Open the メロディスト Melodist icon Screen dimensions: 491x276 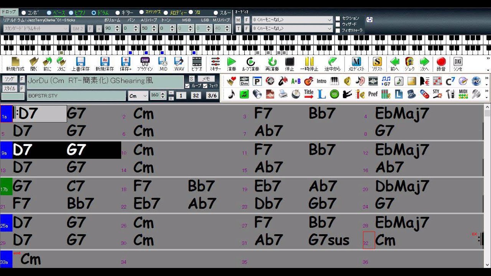pyautogui.click(x=356, y=64)
